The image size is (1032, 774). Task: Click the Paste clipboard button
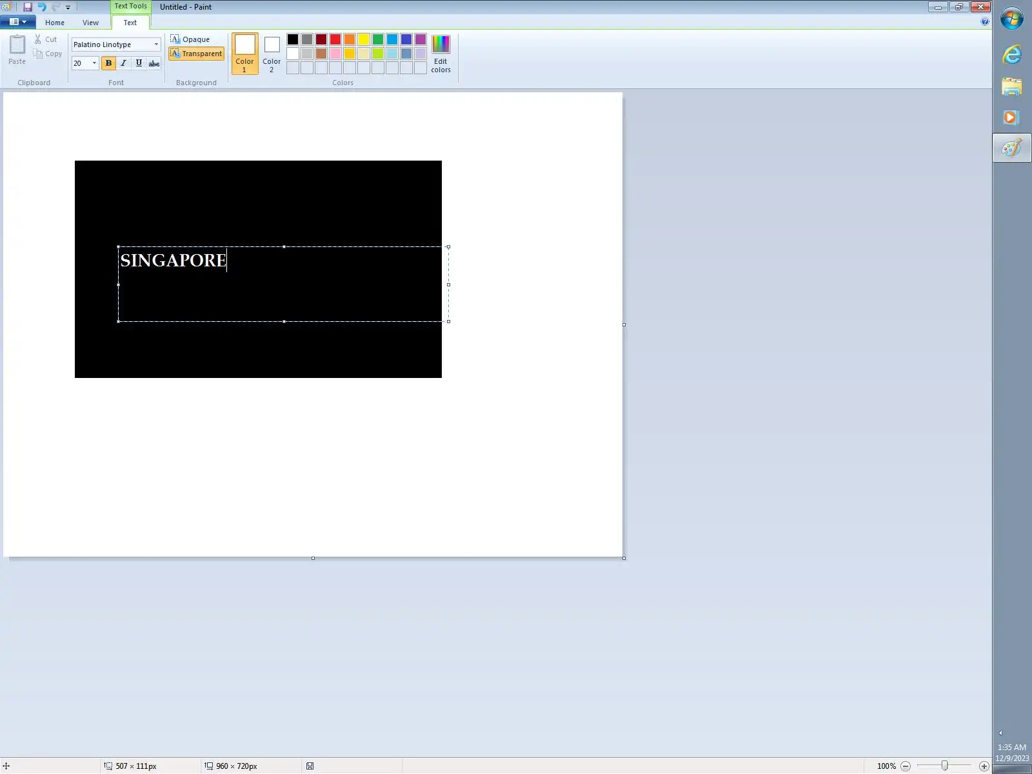pyautogui.click(x=17, y=50)
